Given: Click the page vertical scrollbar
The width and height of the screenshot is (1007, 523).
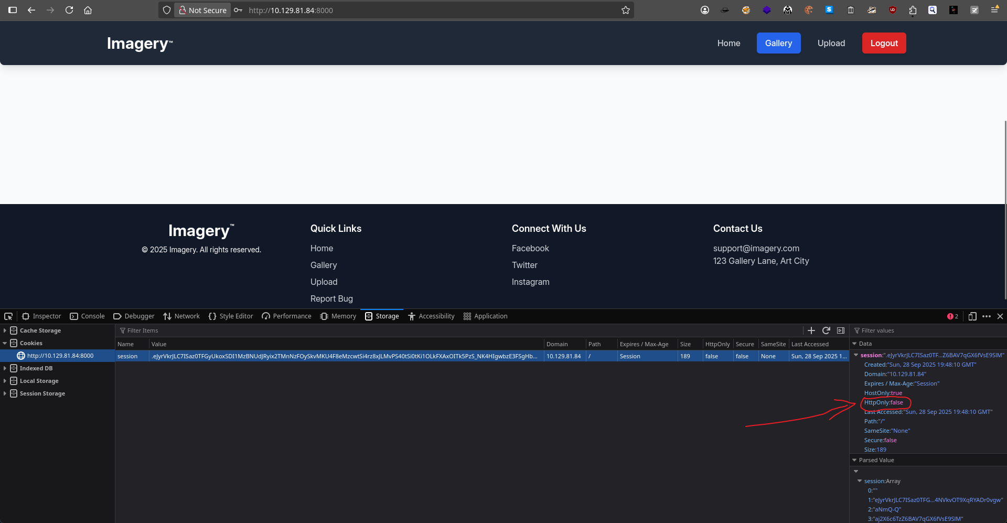Looking at the screenshot, I should pyautogui.click(x=1005, y=210).
